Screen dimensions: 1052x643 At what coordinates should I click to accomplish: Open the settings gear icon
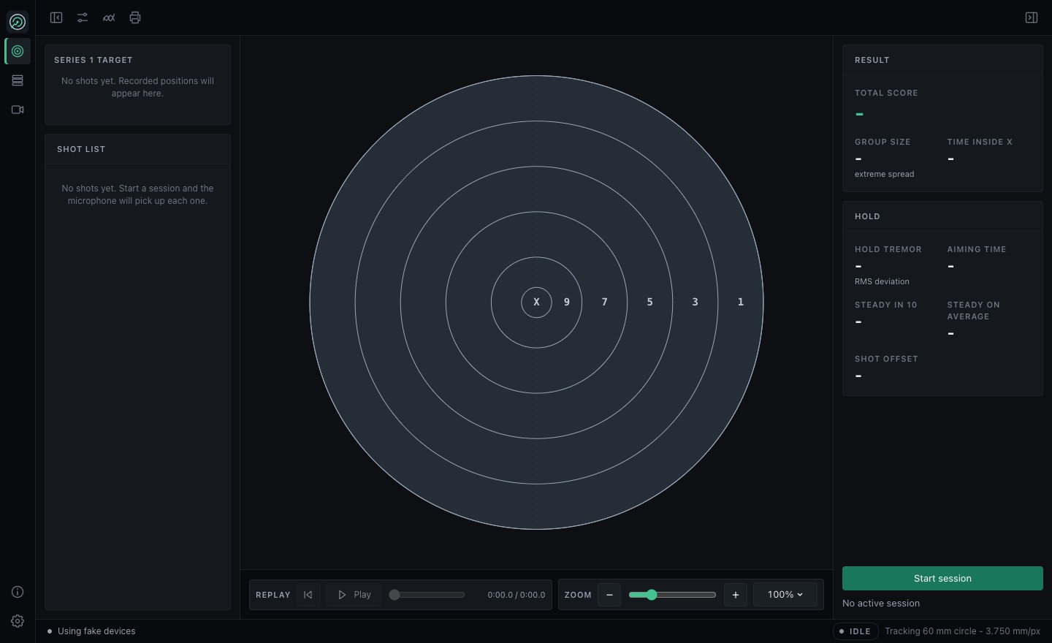18,621
